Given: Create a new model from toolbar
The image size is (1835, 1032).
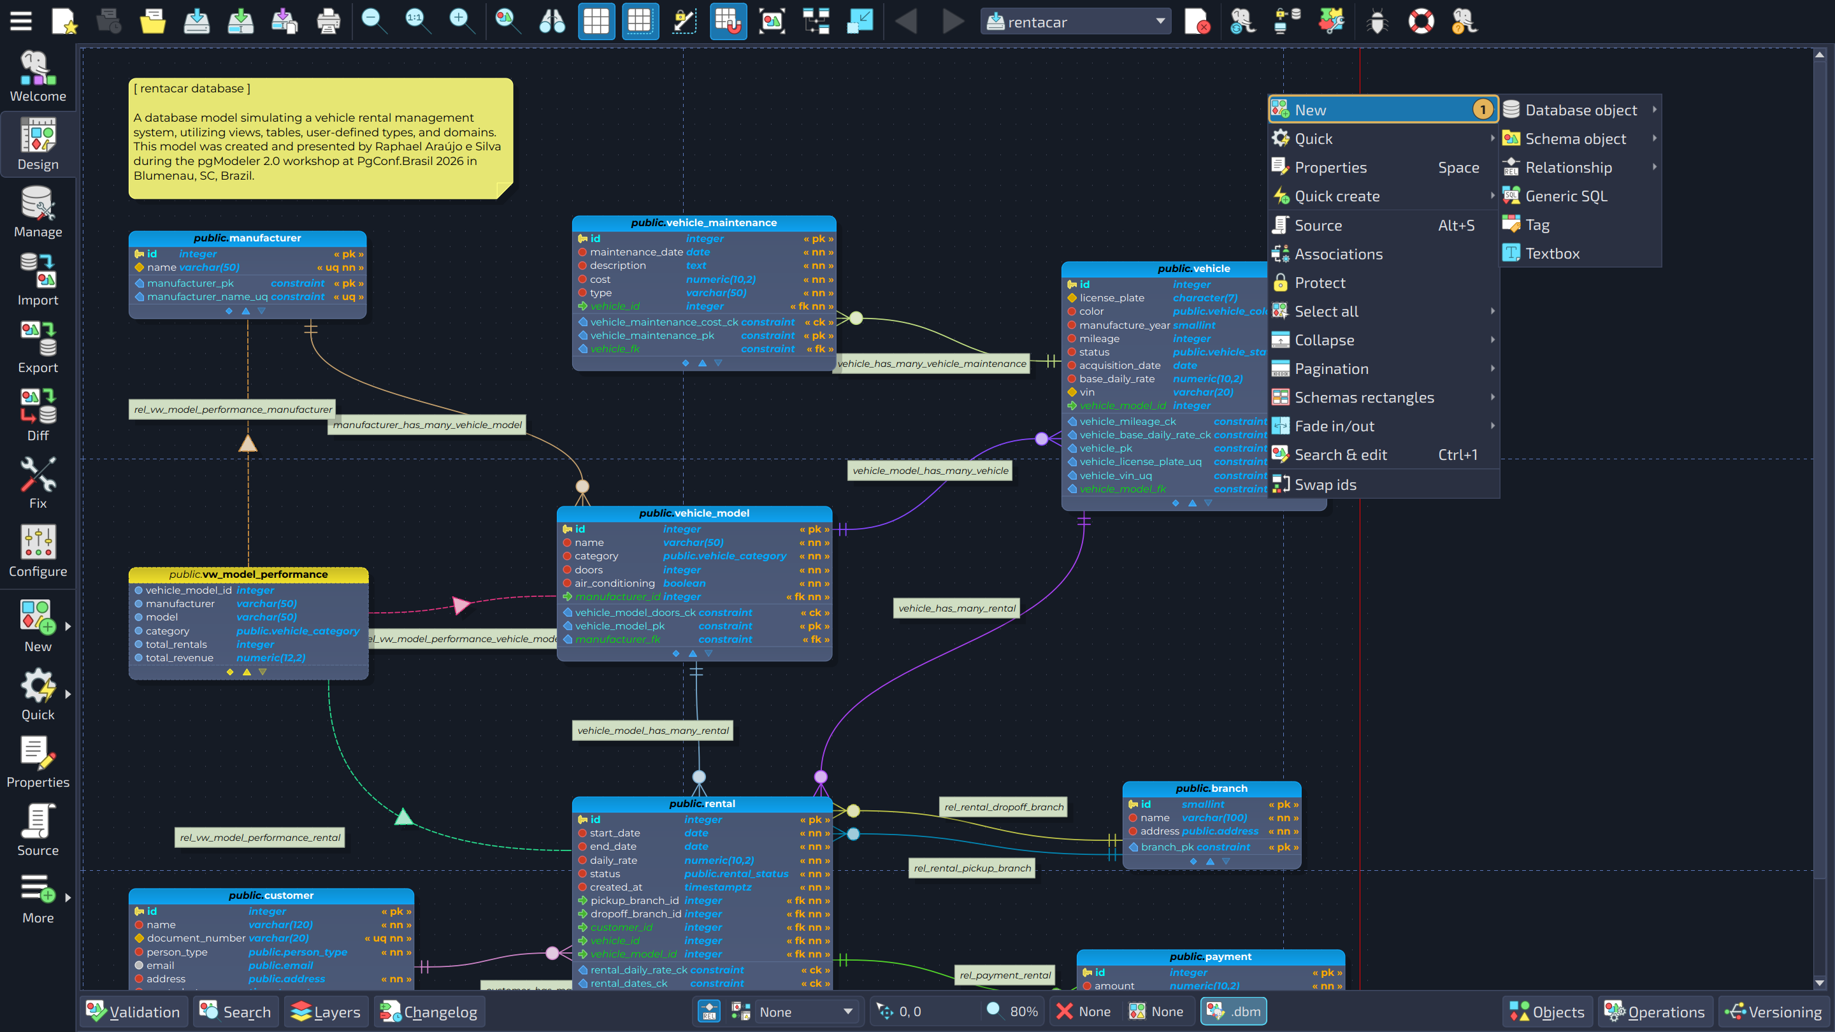Looking at the screenshot, I should pyautogui.click(x=65, y=22).
